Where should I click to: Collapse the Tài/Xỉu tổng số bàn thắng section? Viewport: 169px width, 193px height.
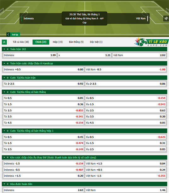point(4,92)
